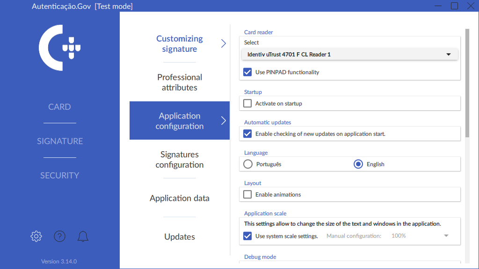
Task: Disable checking of new updates on start
Action: [x=248, y=134]
